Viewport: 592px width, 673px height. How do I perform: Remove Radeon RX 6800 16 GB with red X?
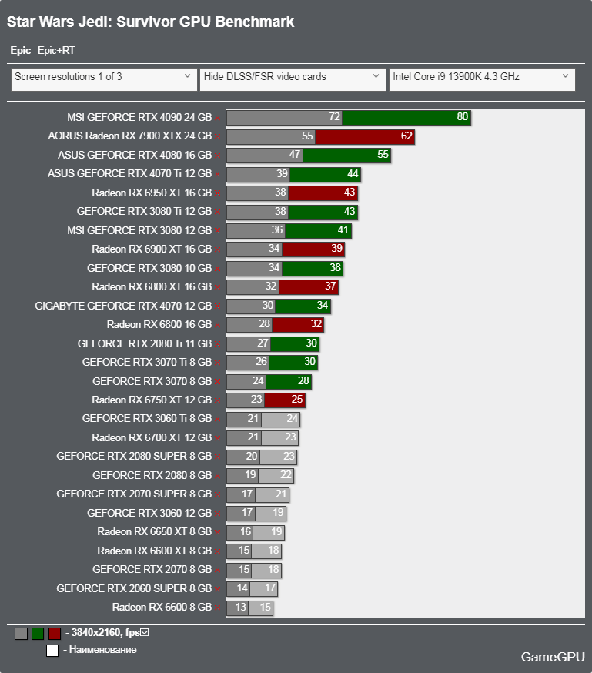pos(218,326)
